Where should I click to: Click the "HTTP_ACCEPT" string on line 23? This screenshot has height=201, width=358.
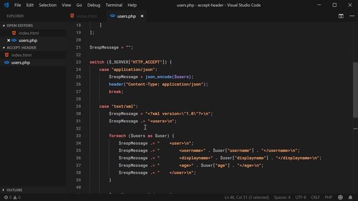click(147, 62)
